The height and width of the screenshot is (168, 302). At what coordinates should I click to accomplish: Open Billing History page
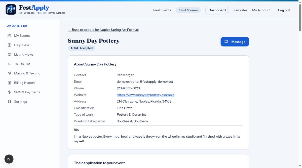point(24,83)
